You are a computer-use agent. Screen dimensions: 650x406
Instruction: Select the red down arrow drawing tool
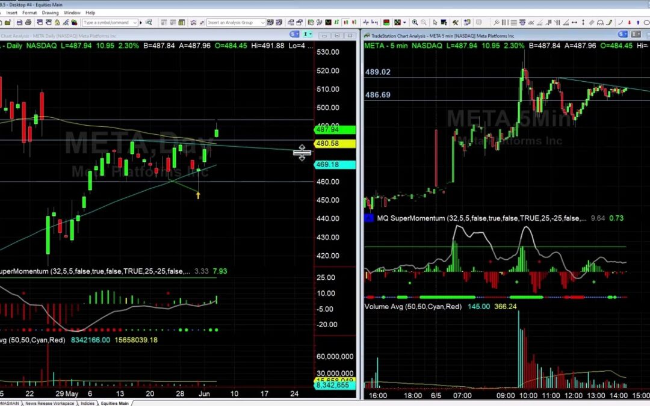[630, 22]
